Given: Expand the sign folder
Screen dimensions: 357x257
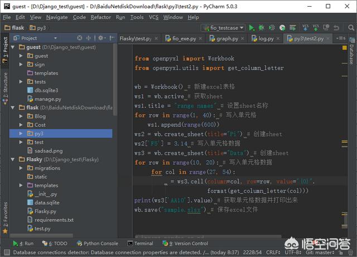Looking at the screenshot, I should pyautogui.click(x=21, y=65).
